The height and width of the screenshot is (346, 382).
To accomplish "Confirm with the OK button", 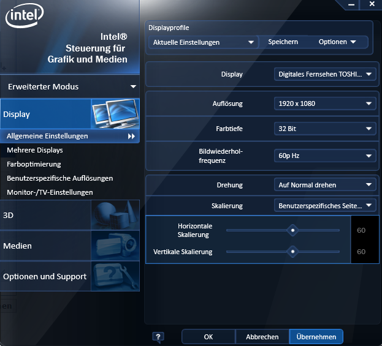I will pyautogui.click(x=208, y=337).
